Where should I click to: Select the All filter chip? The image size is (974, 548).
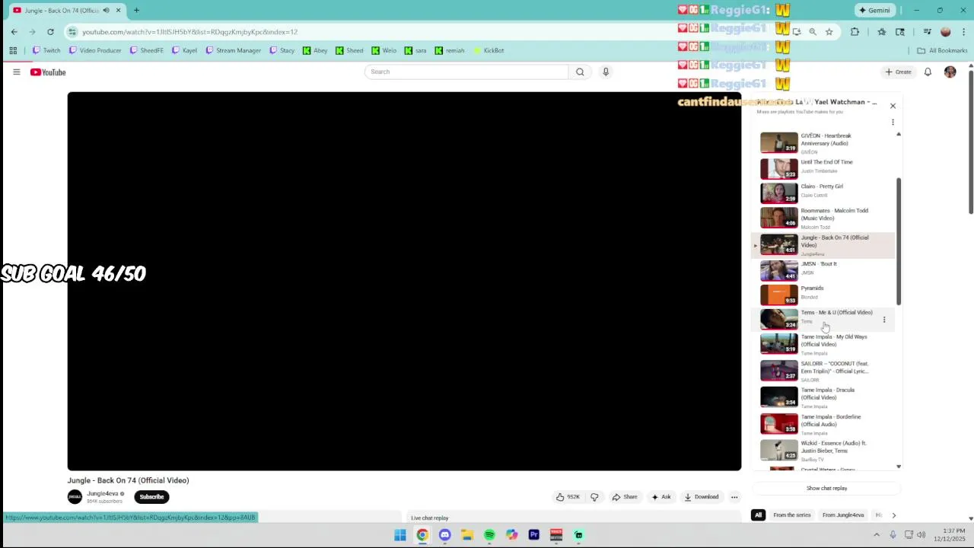pos(758,515)
